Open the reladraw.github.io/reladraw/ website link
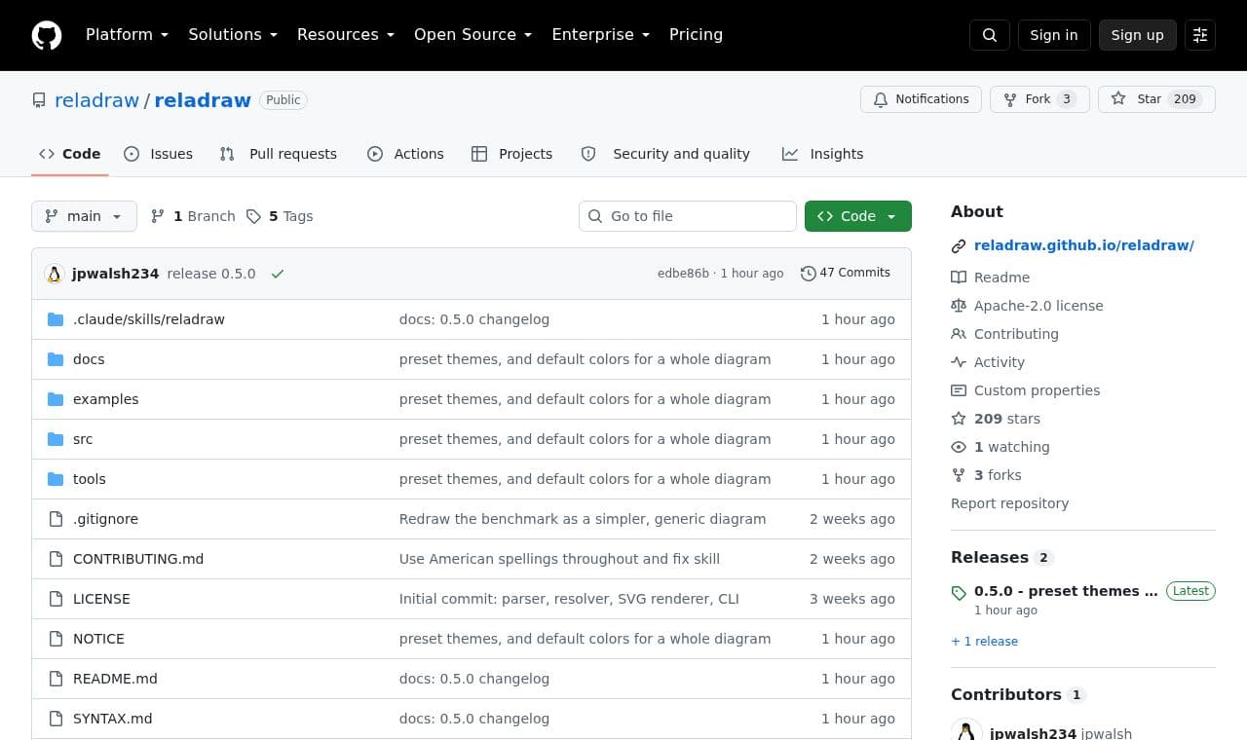 coord(1084,245)
